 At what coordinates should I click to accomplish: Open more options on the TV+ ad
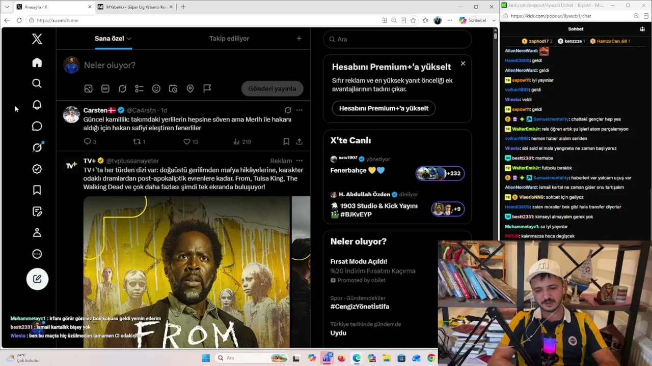coord(299,161)
